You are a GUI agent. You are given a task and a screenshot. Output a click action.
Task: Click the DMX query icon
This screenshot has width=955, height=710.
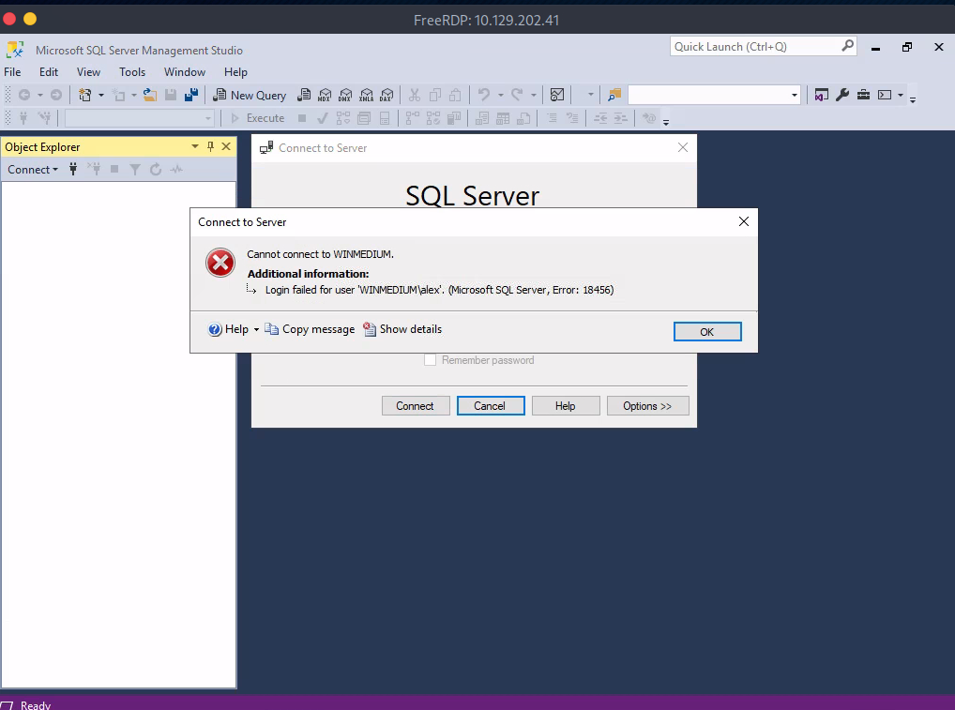point(345,95)
